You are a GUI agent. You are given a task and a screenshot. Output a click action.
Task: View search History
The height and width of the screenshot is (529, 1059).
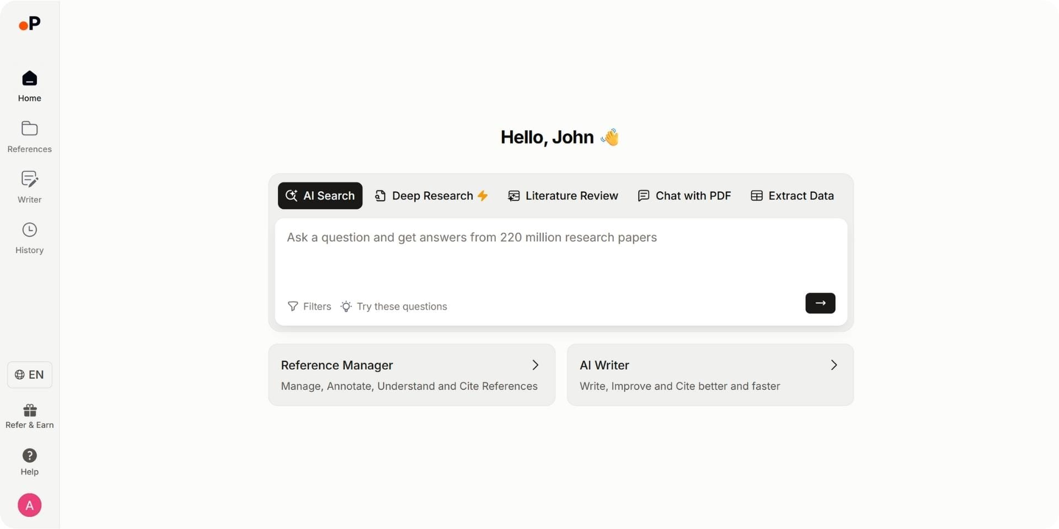29,237
